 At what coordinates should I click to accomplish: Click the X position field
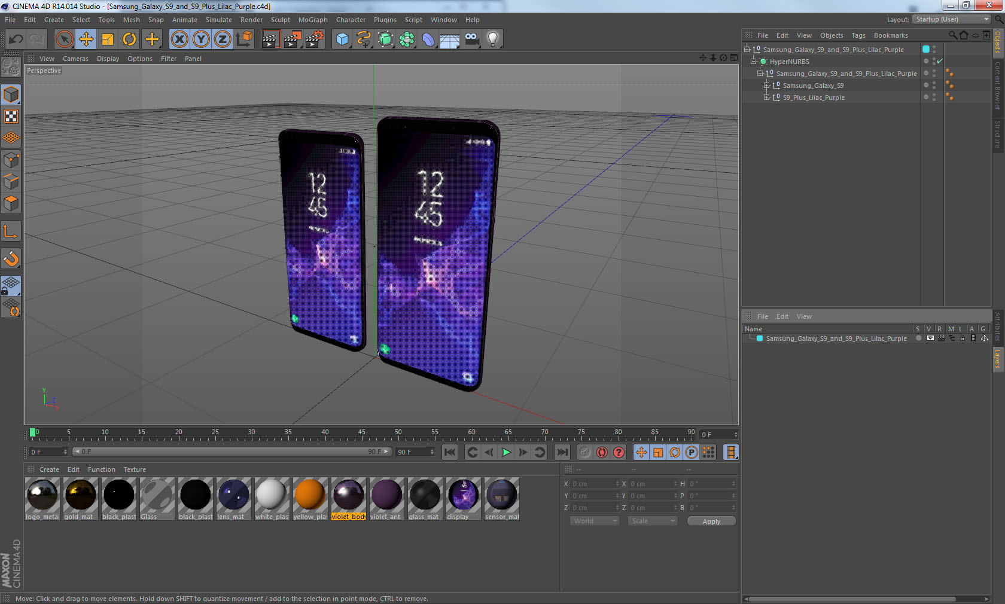tap(595, 484)
